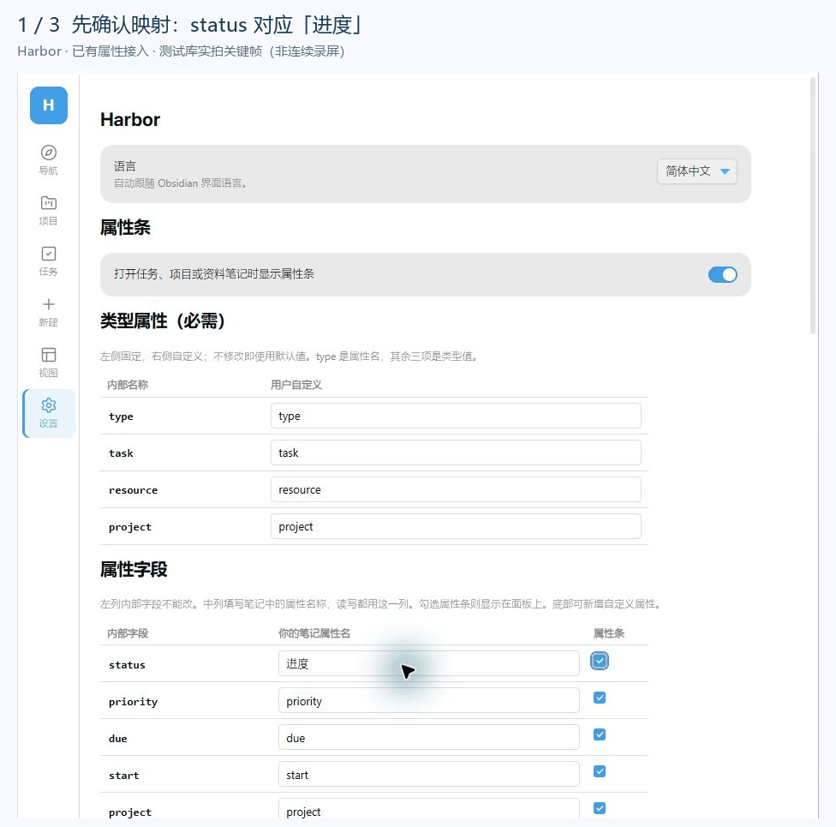The image size is (836, 827).
Task: Click the status internal field label
Action: 127,665
